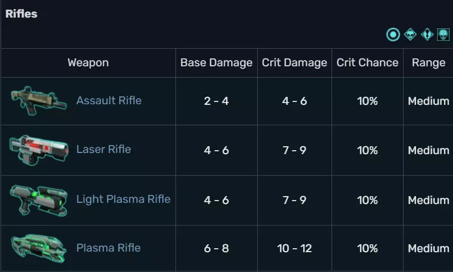The width and height of the screenshot is (453, 272).
Task: Click the Light Plasma Rifle weapon image
Action: coord(38,199)
